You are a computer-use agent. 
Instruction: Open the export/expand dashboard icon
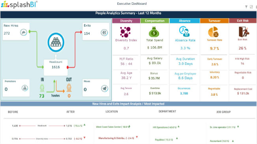click(x=251, y=7)
